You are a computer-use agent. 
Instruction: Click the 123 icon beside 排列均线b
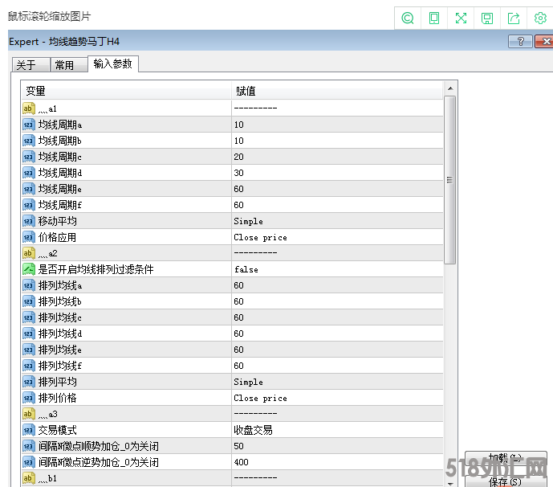pos(29,301)
